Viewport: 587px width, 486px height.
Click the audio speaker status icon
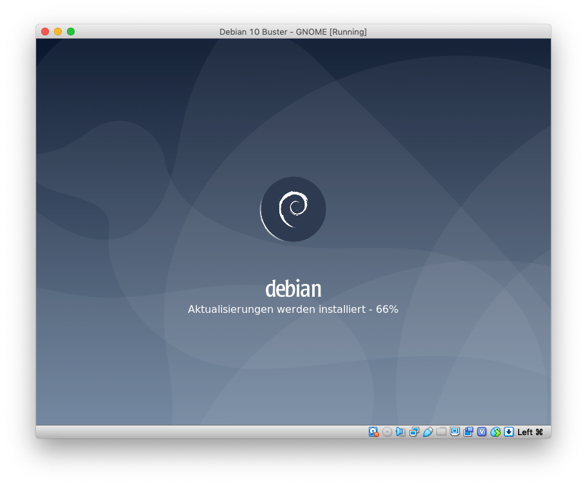click(400, 432)
